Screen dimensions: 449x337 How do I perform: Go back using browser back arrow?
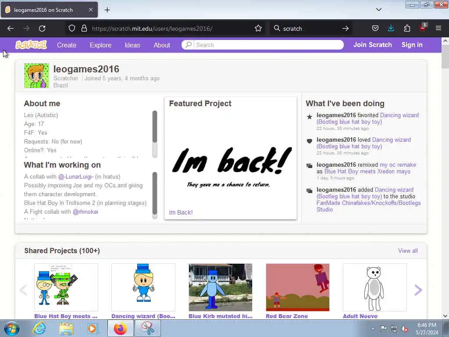pos(11,29)
